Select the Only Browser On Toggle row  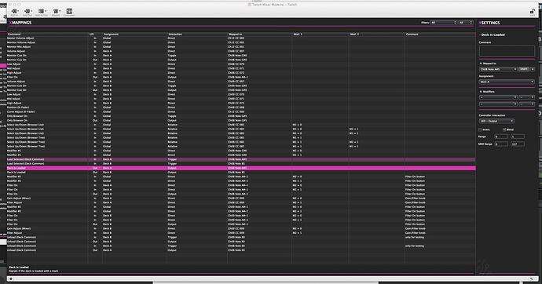coord(241,116)
